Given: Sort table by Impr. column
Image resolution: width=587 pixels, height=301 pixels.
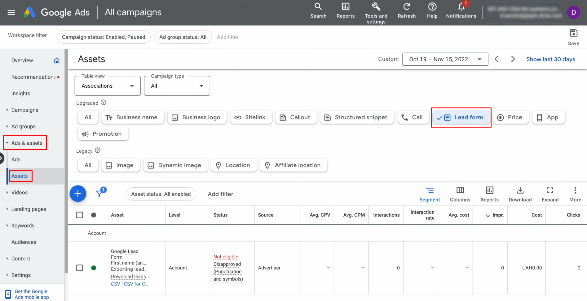Looking at the screenshot, I should [495, 215].
